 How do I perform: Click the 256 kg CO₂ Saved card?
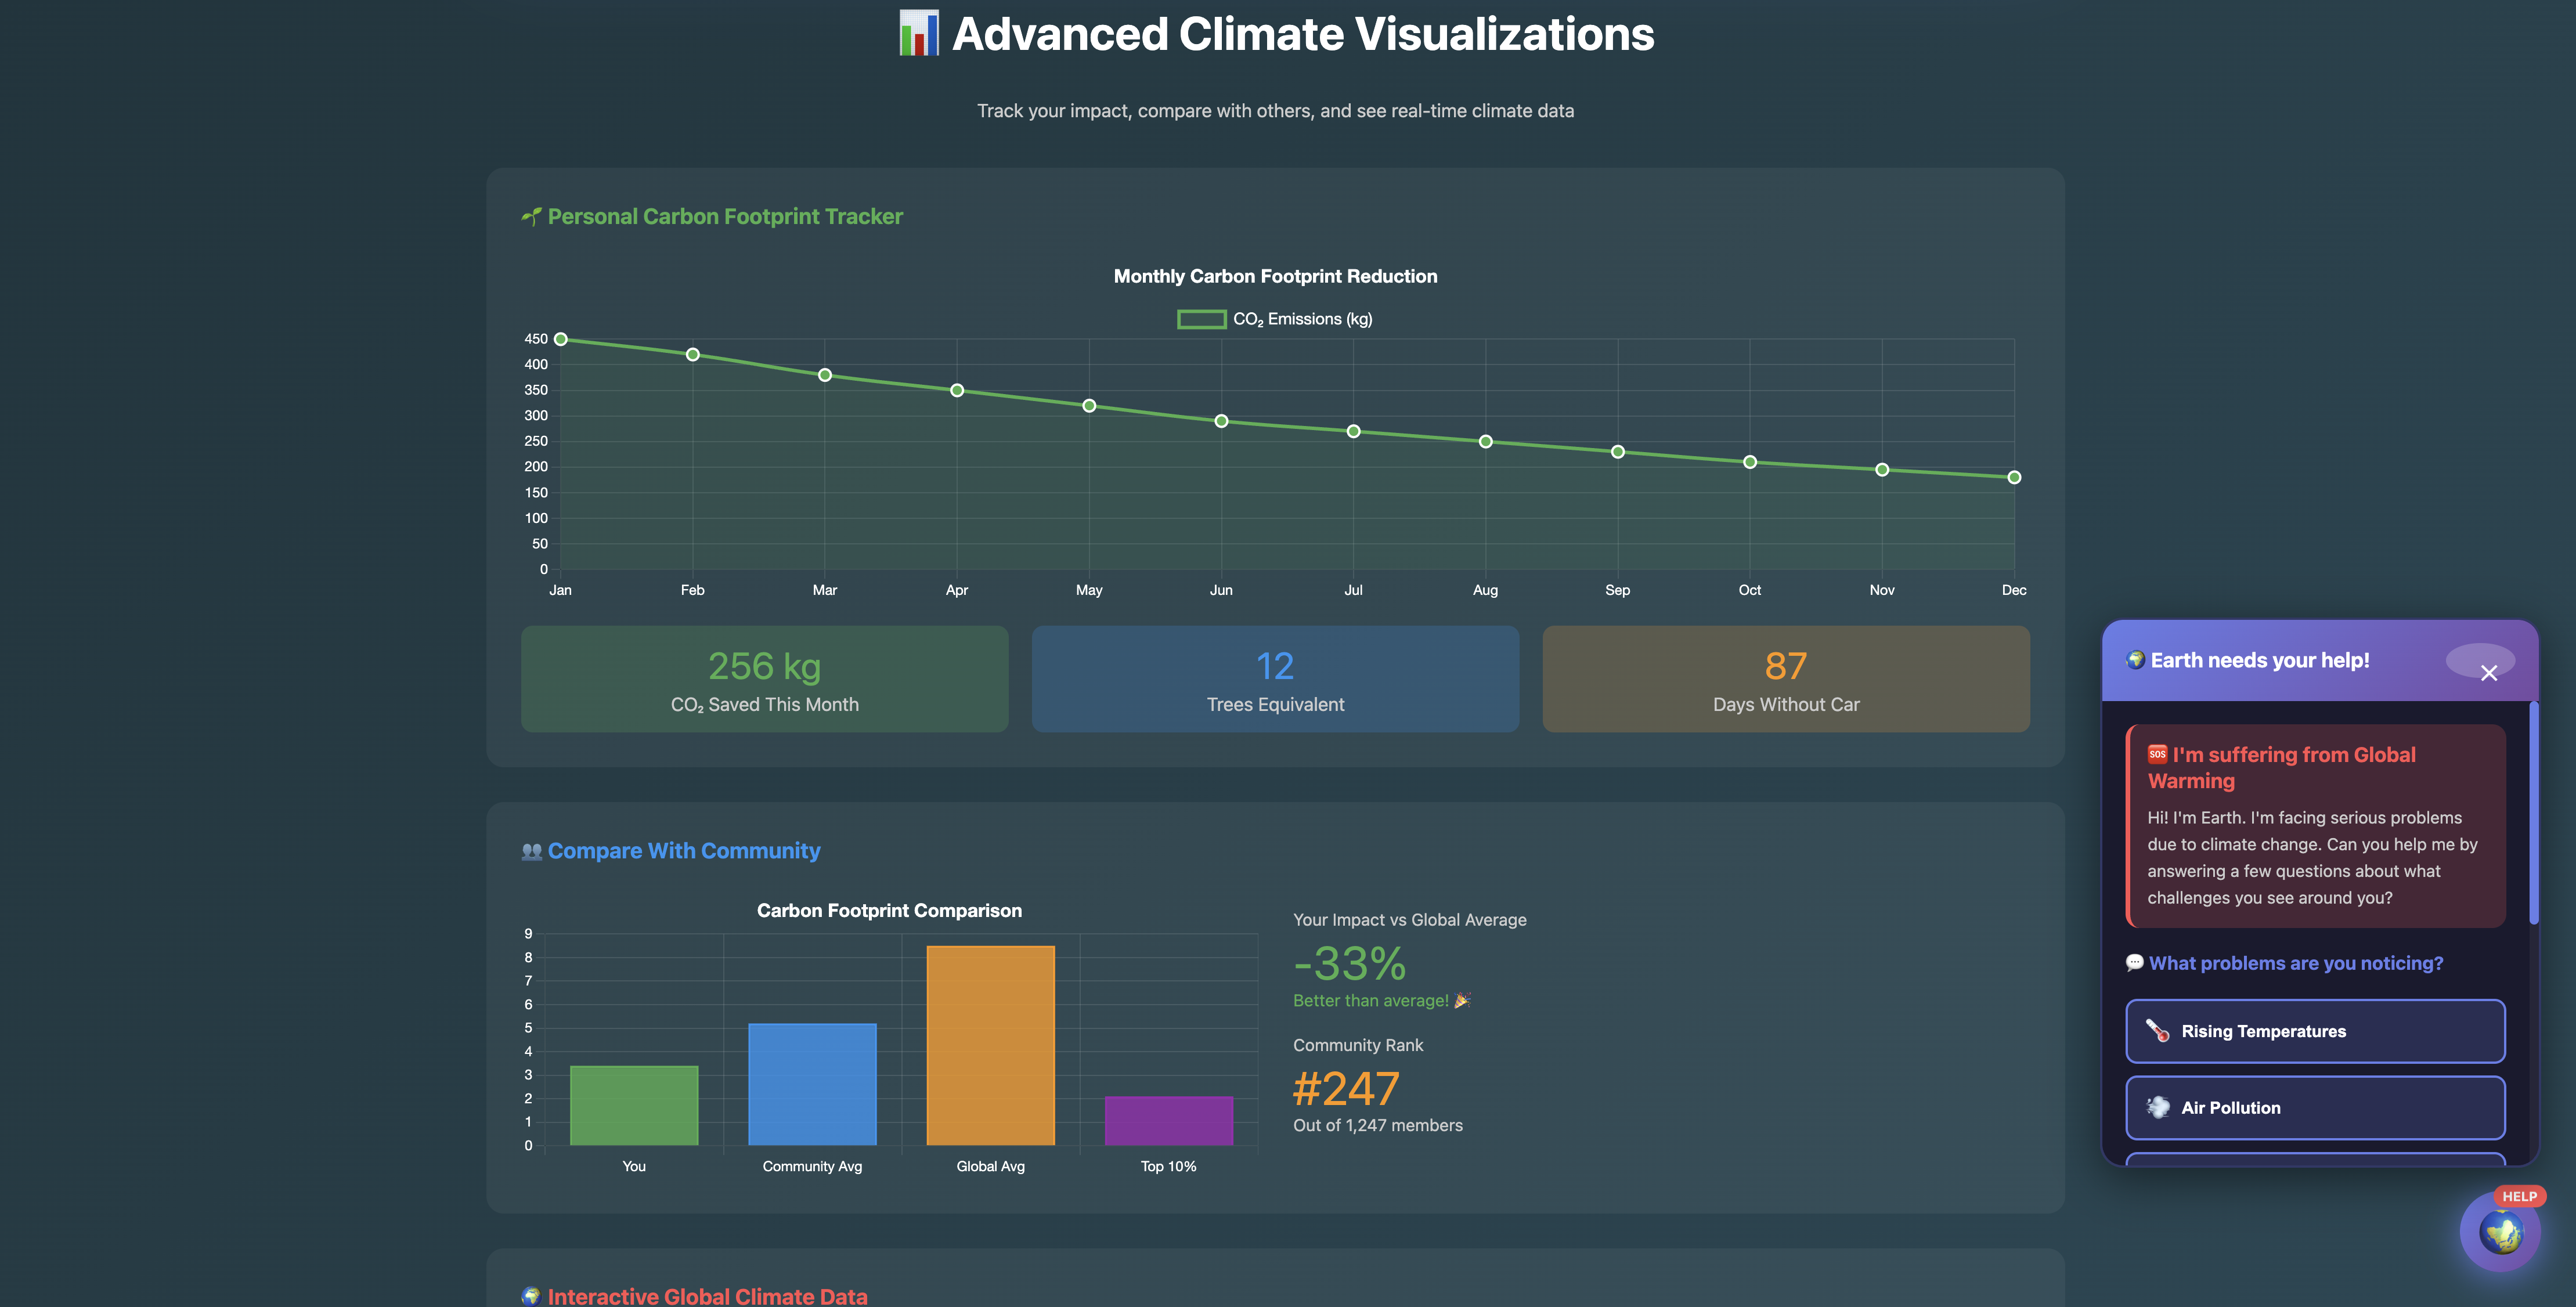coord(764,679)
